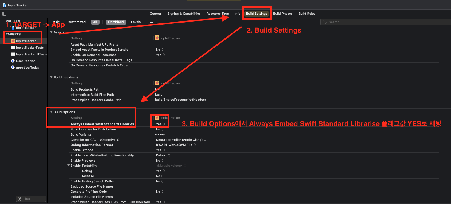Switch to the Resource Tags tab
This screenshot has width=451, height=204.
point(218,14)
